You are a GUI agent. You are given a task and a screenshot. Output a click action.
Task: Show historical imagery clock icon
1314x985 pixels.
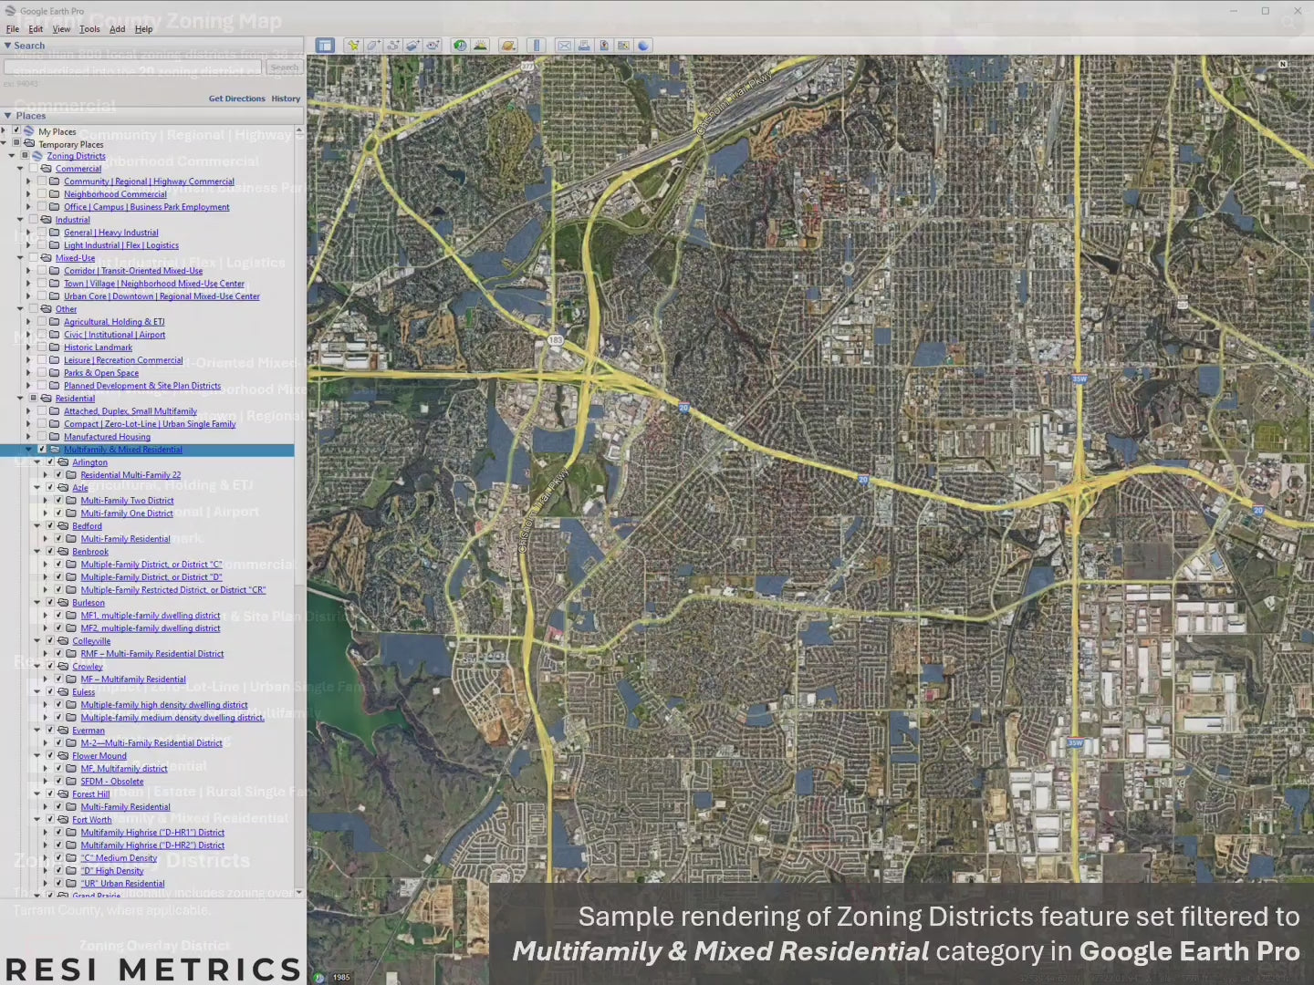pyautogui.click(x=460, y=46)
